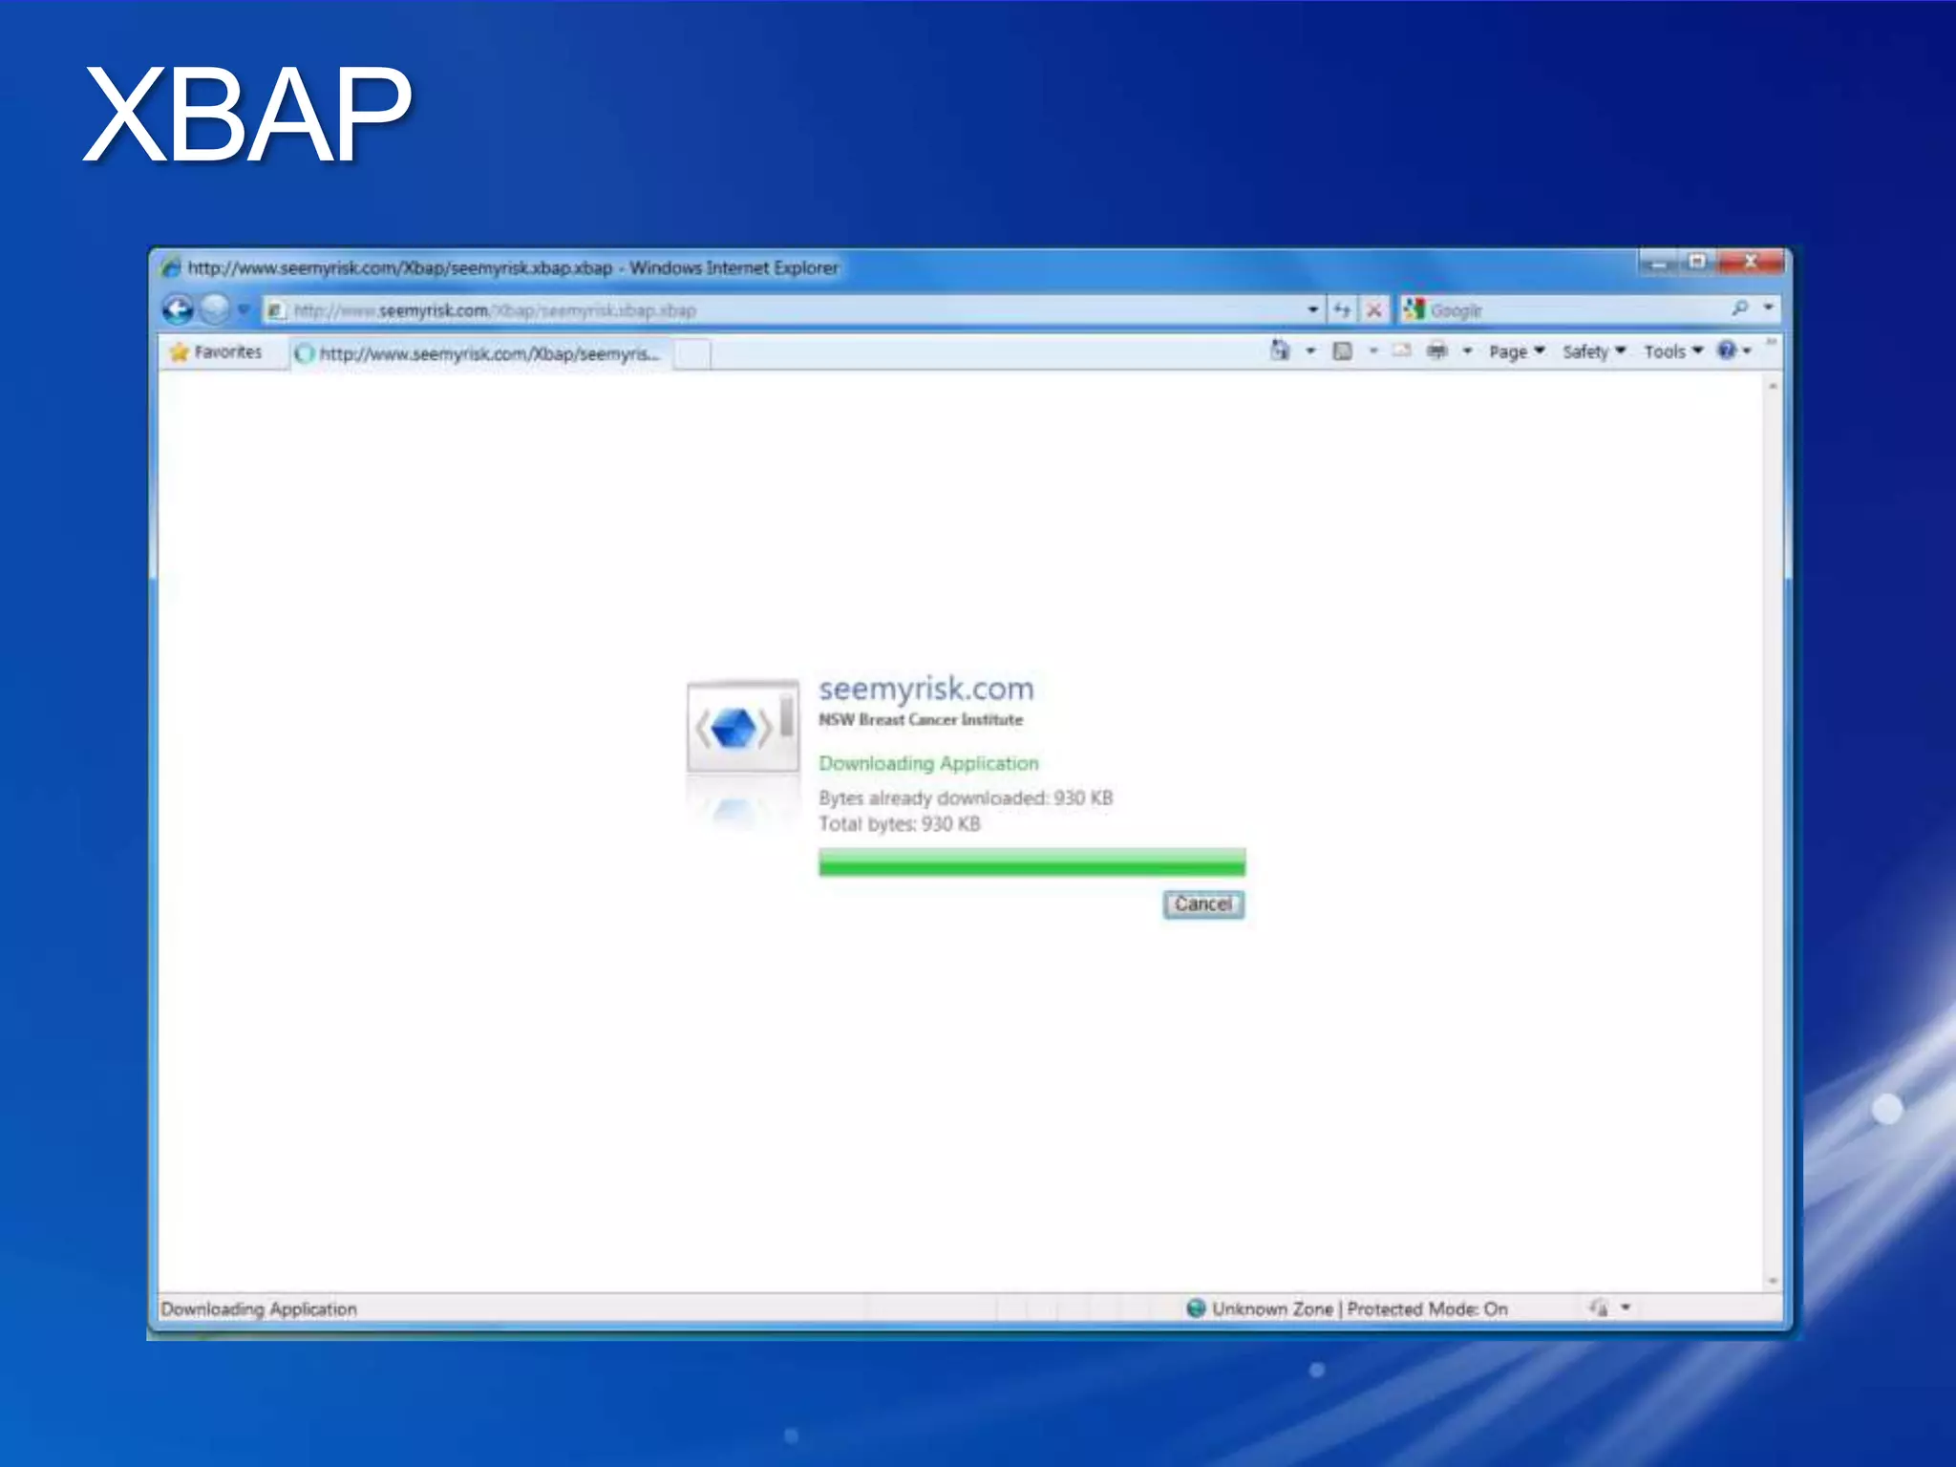Screen dimensions: 1956x1467
Task: Expand the address bar history dropdown
Action: point(1312,309)
